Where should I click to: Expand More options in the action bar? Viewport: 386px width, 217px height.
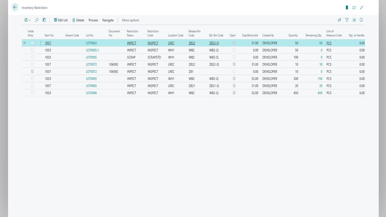coord(130,20)
